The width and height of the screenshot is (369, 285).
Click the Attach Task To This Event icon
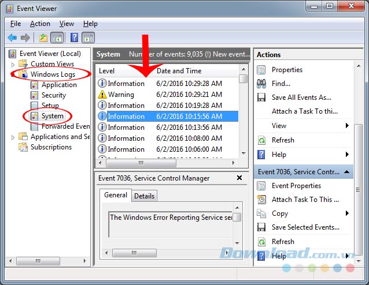click(x=261, y=200)
